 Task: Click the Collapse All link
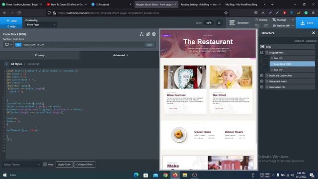311,41
